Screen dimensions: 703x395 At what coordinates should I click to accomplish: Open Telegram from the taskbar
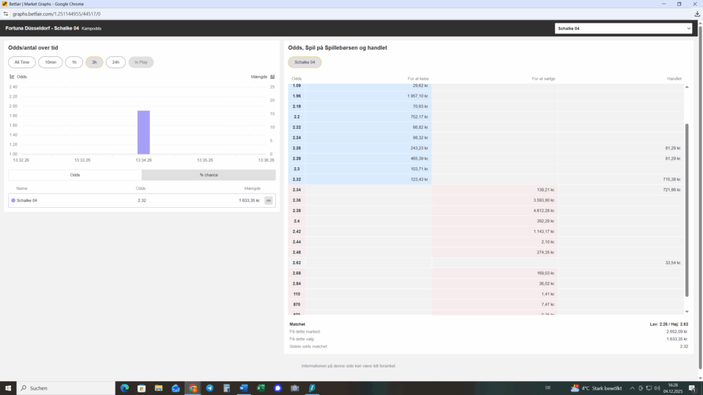pos(209,388)
